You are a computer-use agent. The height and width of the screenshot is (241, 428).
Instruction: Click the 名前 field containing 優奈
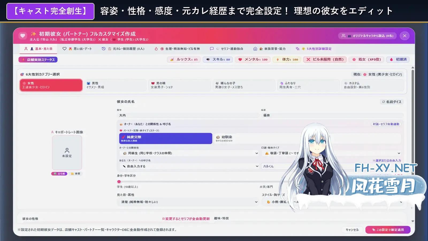pos(332,115)
